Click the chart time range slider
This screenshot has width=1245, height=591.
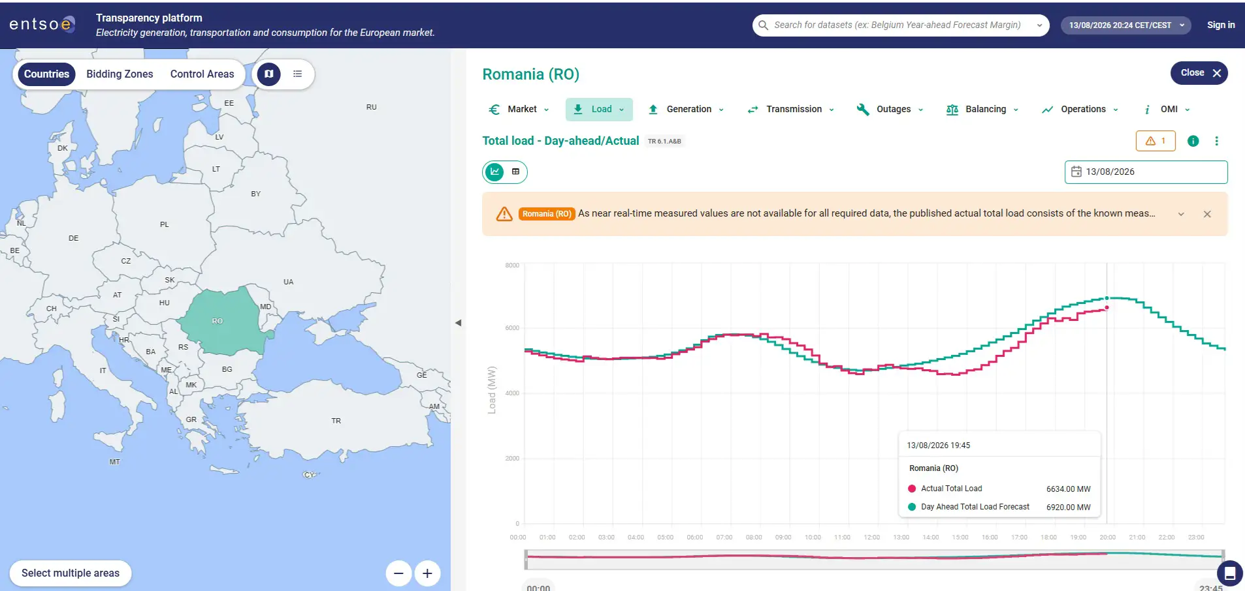point(875,558)
